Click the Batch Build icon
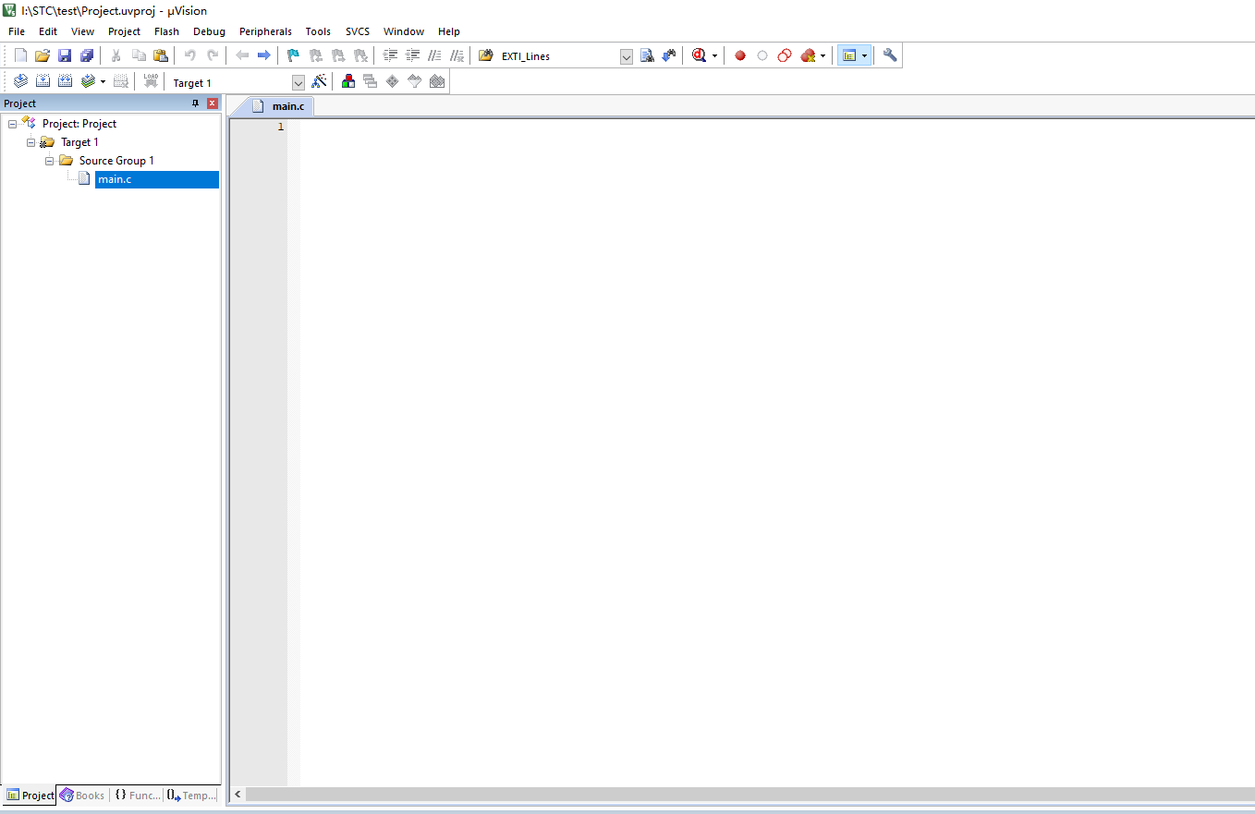This screenshot has height=814, width=1255. pyautogui.click(x=88, y=81)
